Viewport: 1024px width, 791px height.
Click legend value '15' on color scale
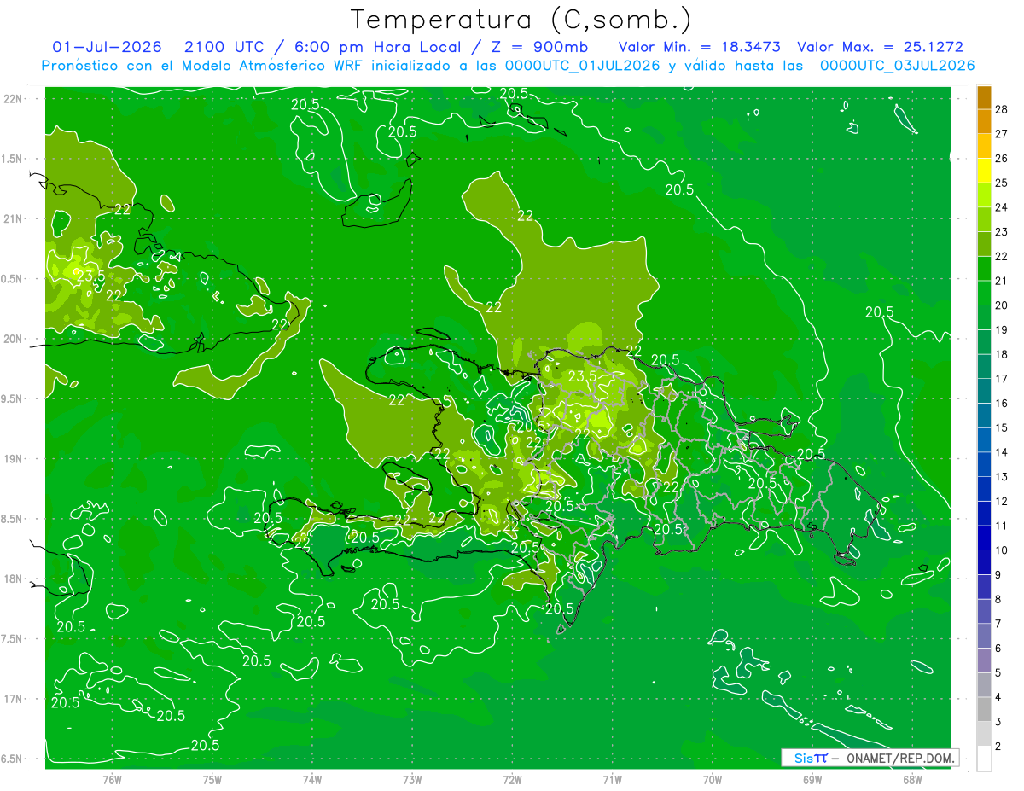point(1002,427)
